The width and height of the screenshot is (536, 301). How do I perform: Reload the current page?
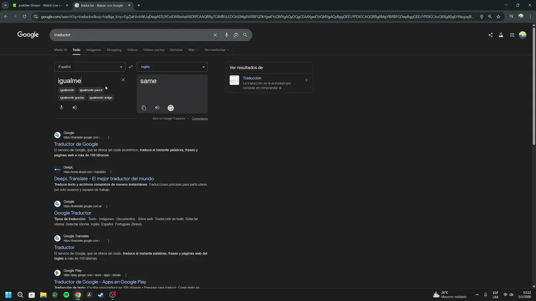(x=25, y=17)
